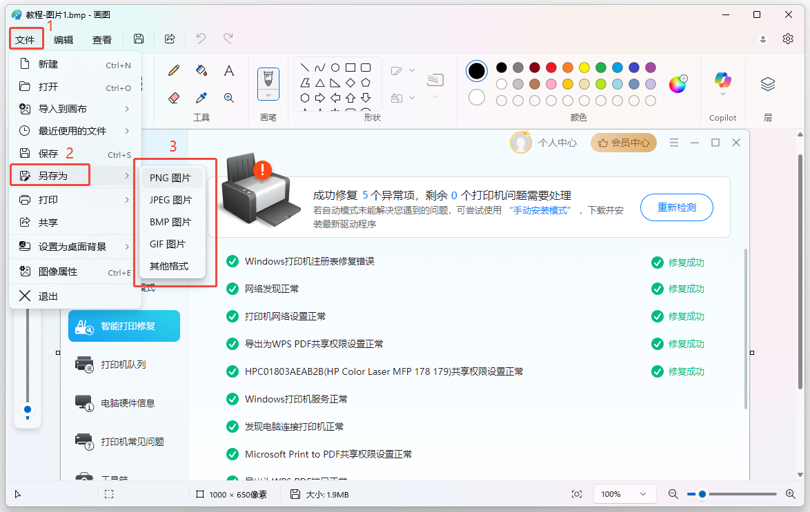Click the zoom in plus button
The height and width of the screenshot is (512, 810).
click(x=791, y=495)
